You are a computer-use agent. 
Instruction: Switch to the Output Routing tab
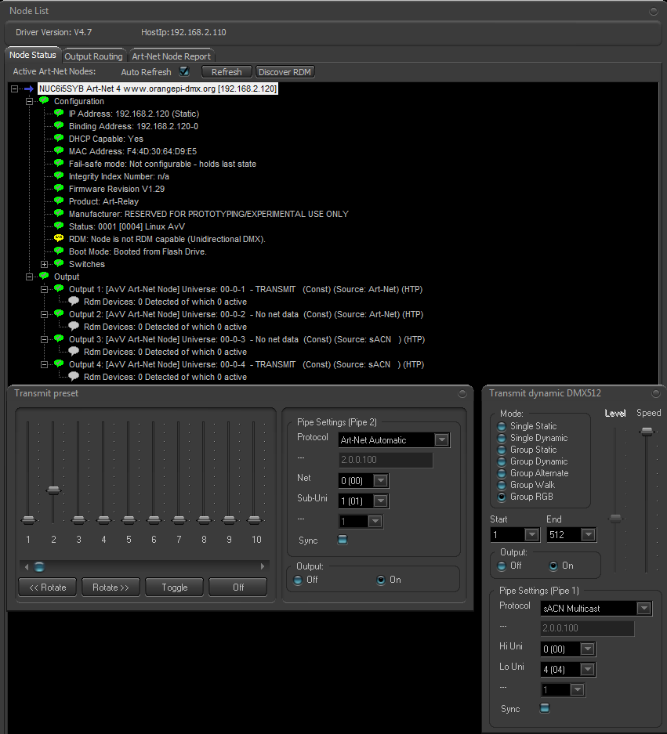pyautogui.click(x=94, y=56)
